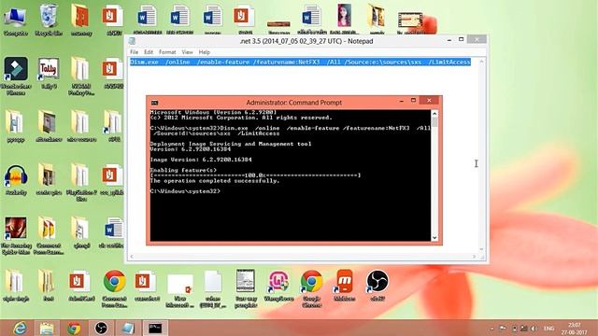This screenshot has height=336, width=598.
Task: Click the Notepad horizontal scroll left arrow
Action: 132,257
